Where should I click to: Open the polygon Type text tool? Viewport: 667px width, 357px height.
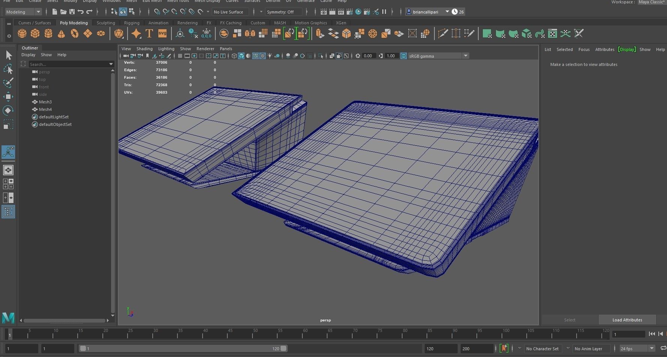[149, 34]
